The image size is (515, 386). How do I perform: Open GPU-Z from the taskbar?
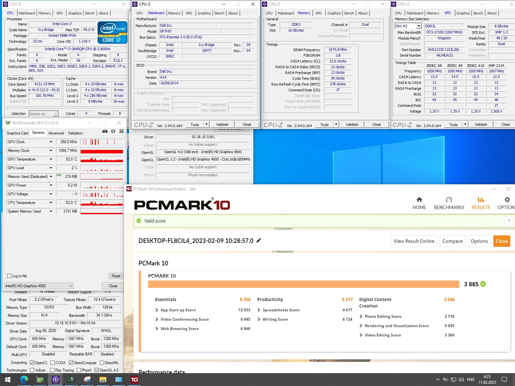(x=40, y=380)
